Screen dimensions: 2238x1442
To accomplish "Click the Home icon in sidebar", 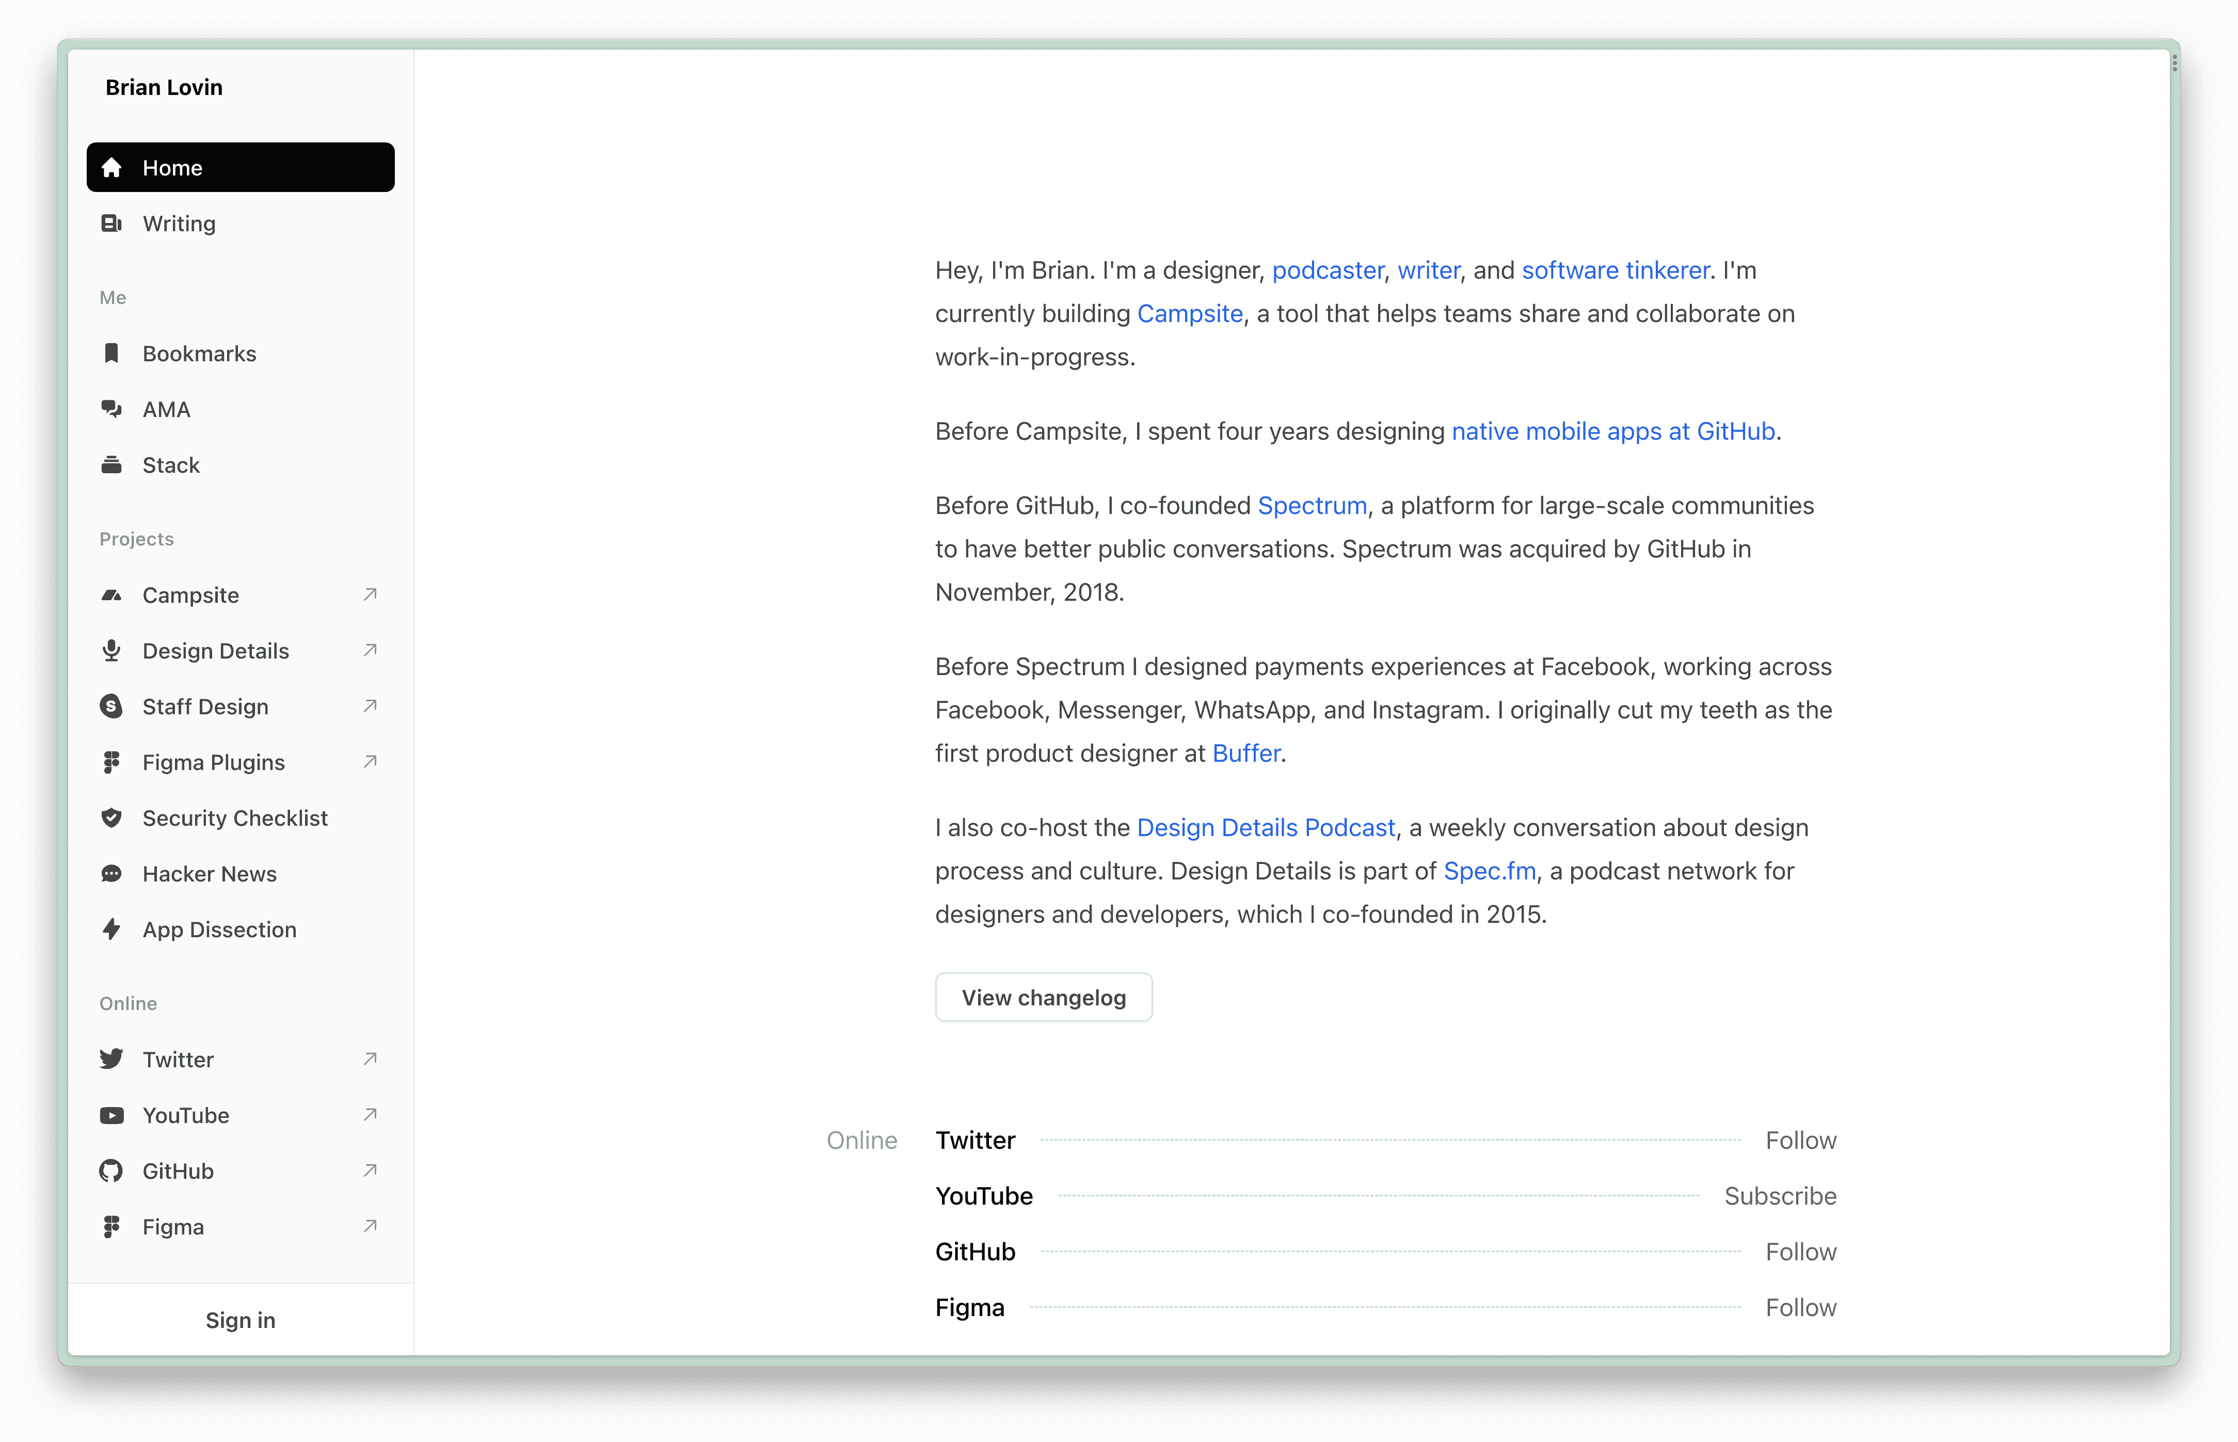I will tap(111, 168).
